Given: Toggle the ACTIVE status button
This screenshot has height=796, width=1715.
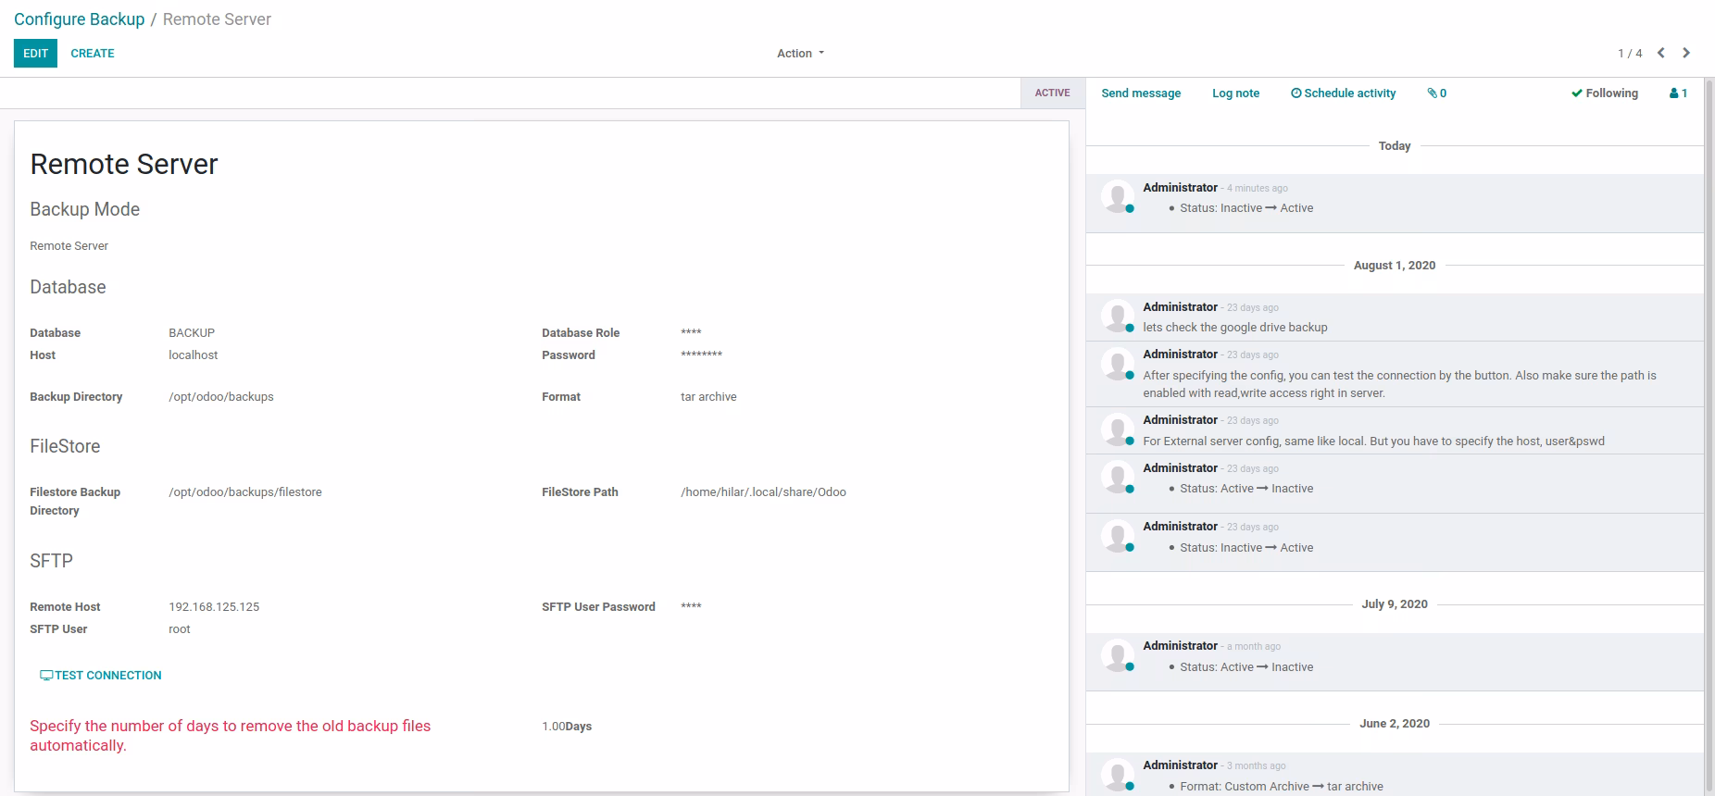Looking at the screenshot, I should click(x=1053, y=93).
